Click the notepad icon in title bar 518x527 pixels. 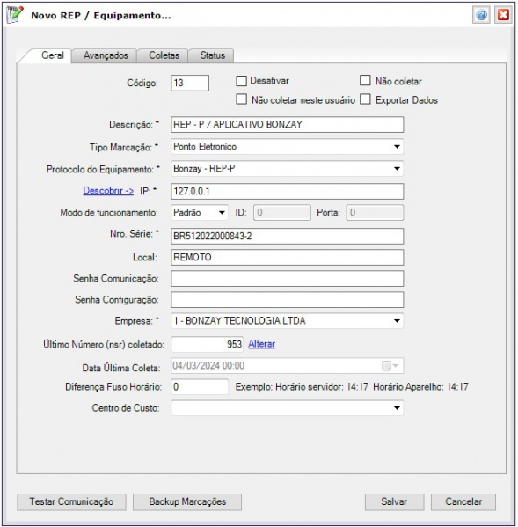[15, 15]
